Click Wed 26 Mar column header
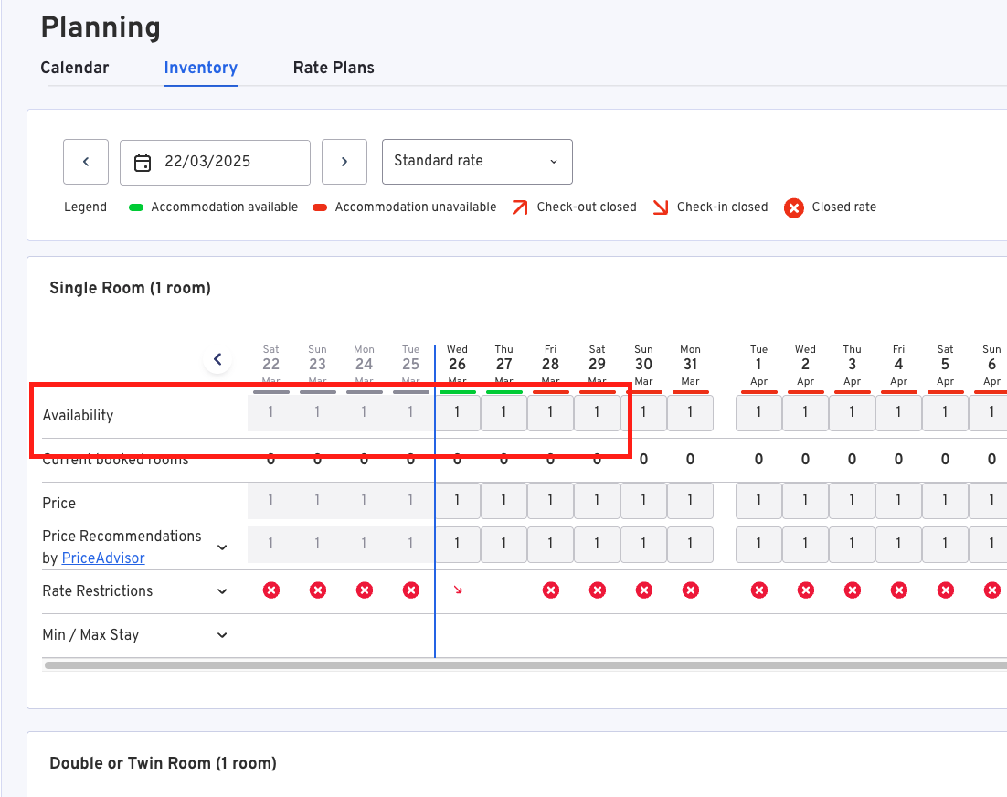1007x797 pixels. (x=457, y=365)
